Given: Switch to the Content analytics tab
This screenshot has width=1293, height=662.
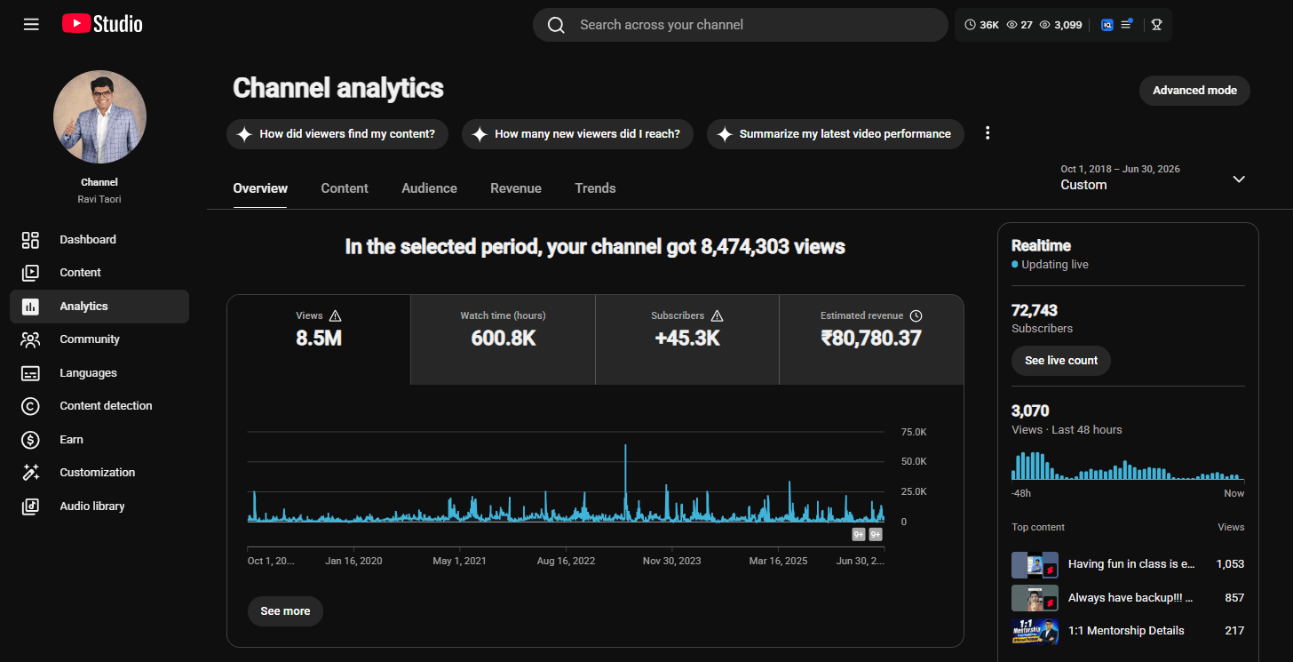Looking at the screenshot, I should pos(345,188).
